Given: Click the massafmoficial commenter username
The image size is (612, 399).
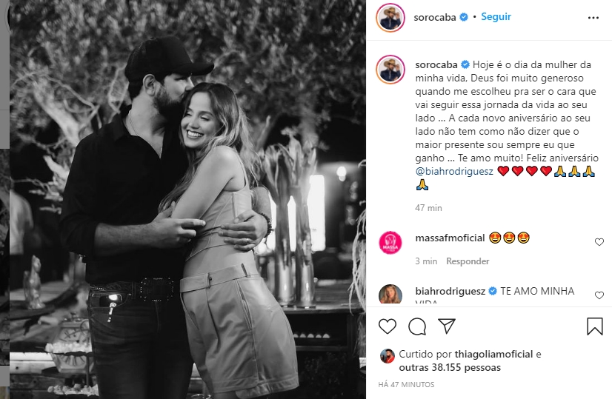Looking at the screenshot, I should coord(450,238).
